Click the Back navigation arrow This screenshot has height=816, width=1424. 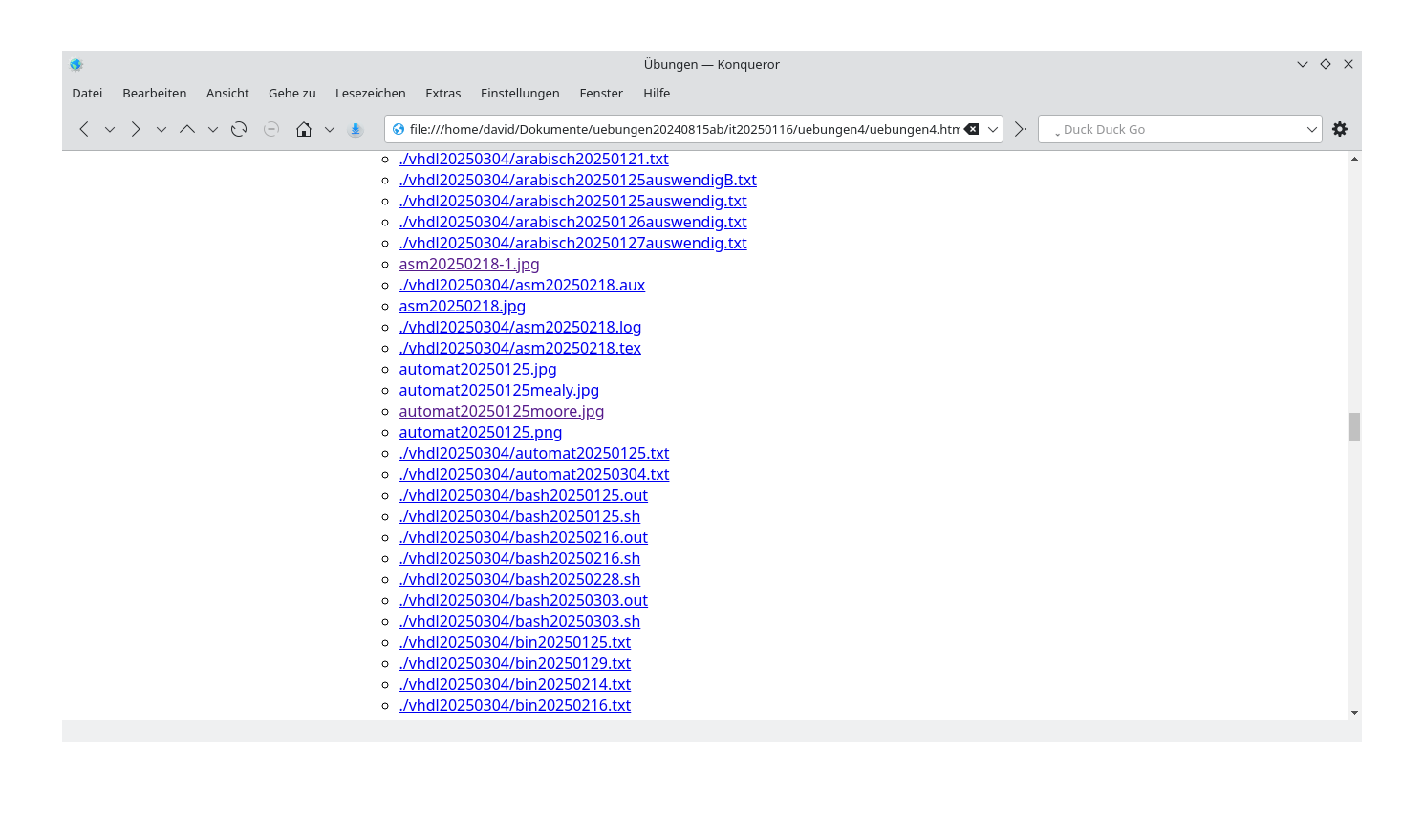(x=84, y=129)
